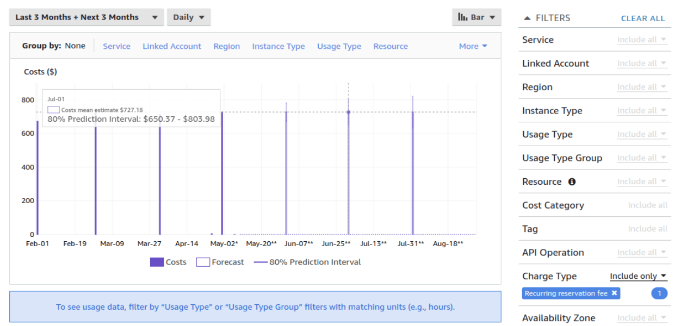Open the Daily granularity dropdown

pos(188,17)
